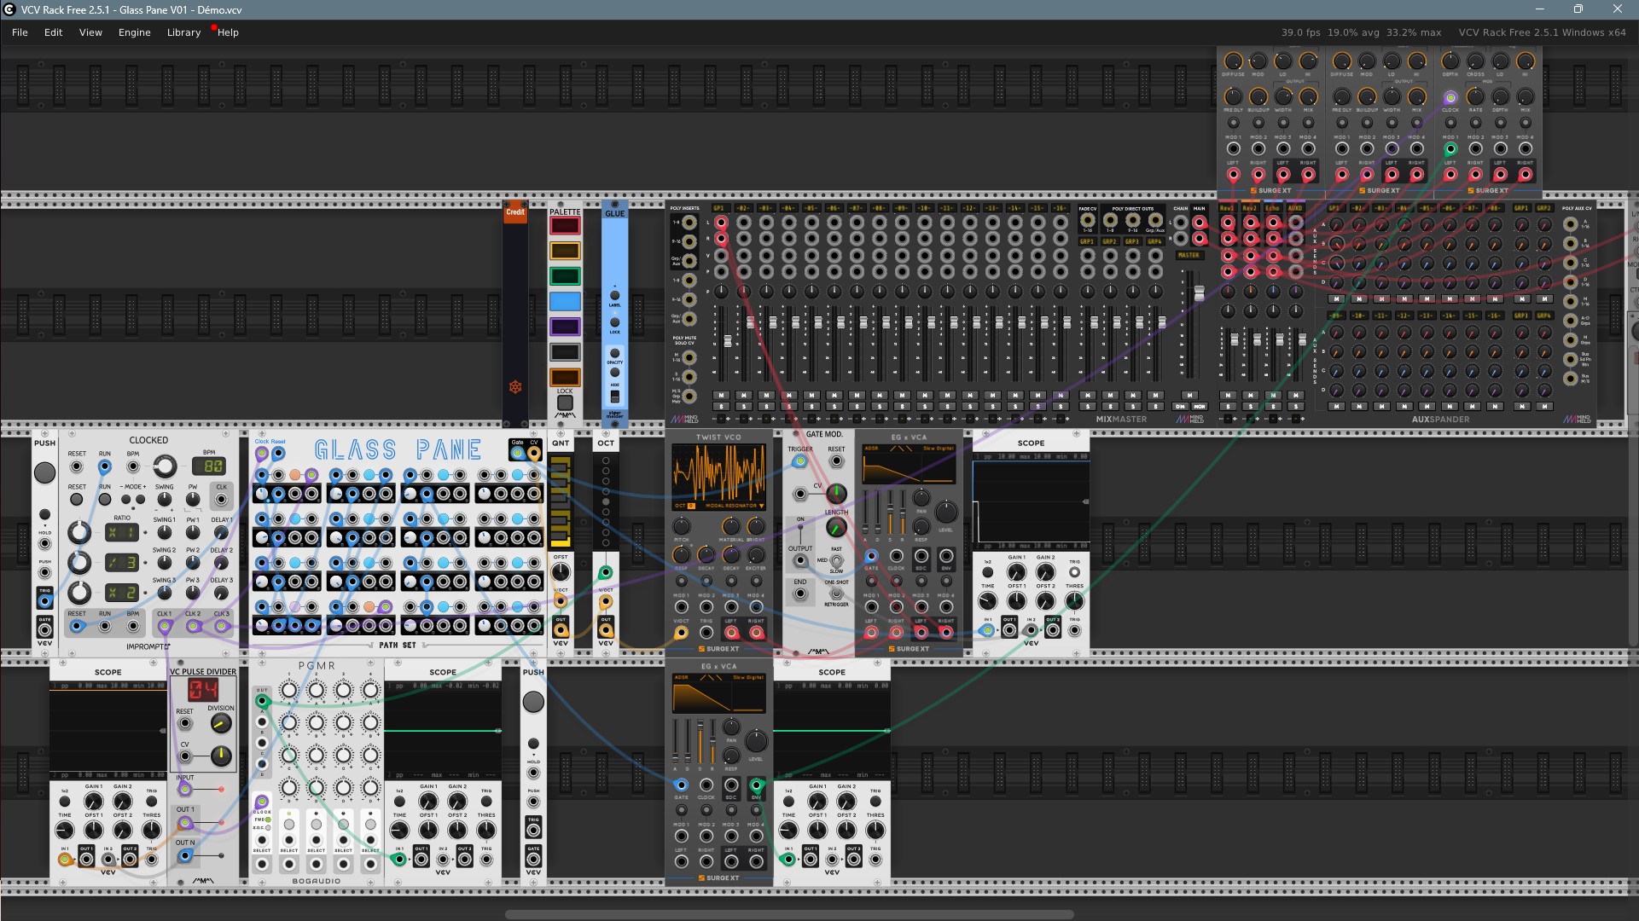Image resolution: width=1639 pixels, height=921 pixels.
Task: Click the 1x2 button on the lower-left Scope
Action: tap(65, 802)
